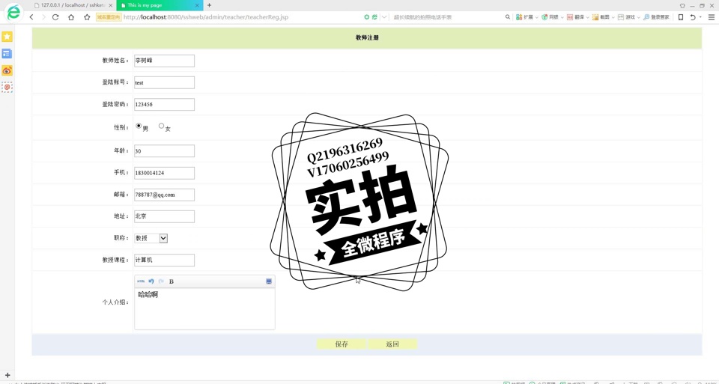Toggle bold in the 个人介绍 editor
The image size is (719, 384).
(x=172, y=281)
